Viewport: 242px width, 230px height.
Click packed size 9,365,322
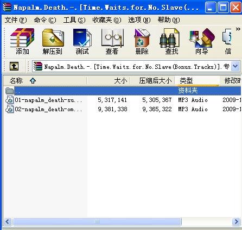click(157, 110)
